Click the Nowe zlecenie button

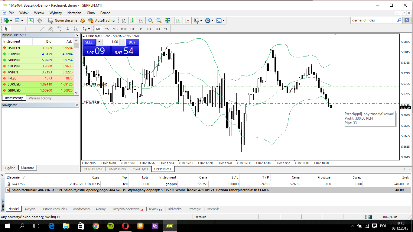pos(63,21)
